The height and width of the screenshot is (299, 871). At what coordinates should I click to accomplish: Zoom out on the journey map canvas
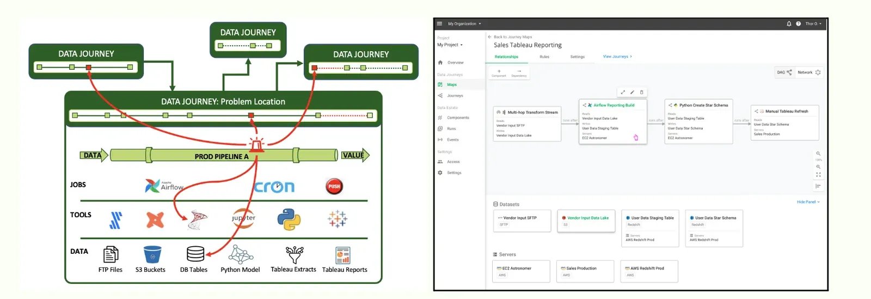tap(818, 154)
